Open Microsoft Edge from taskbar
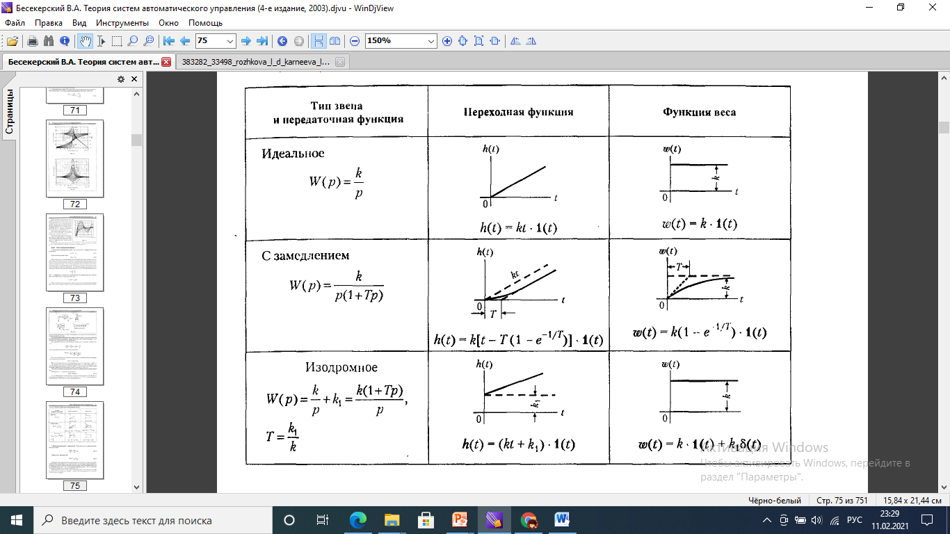 (x=357, y=520)
